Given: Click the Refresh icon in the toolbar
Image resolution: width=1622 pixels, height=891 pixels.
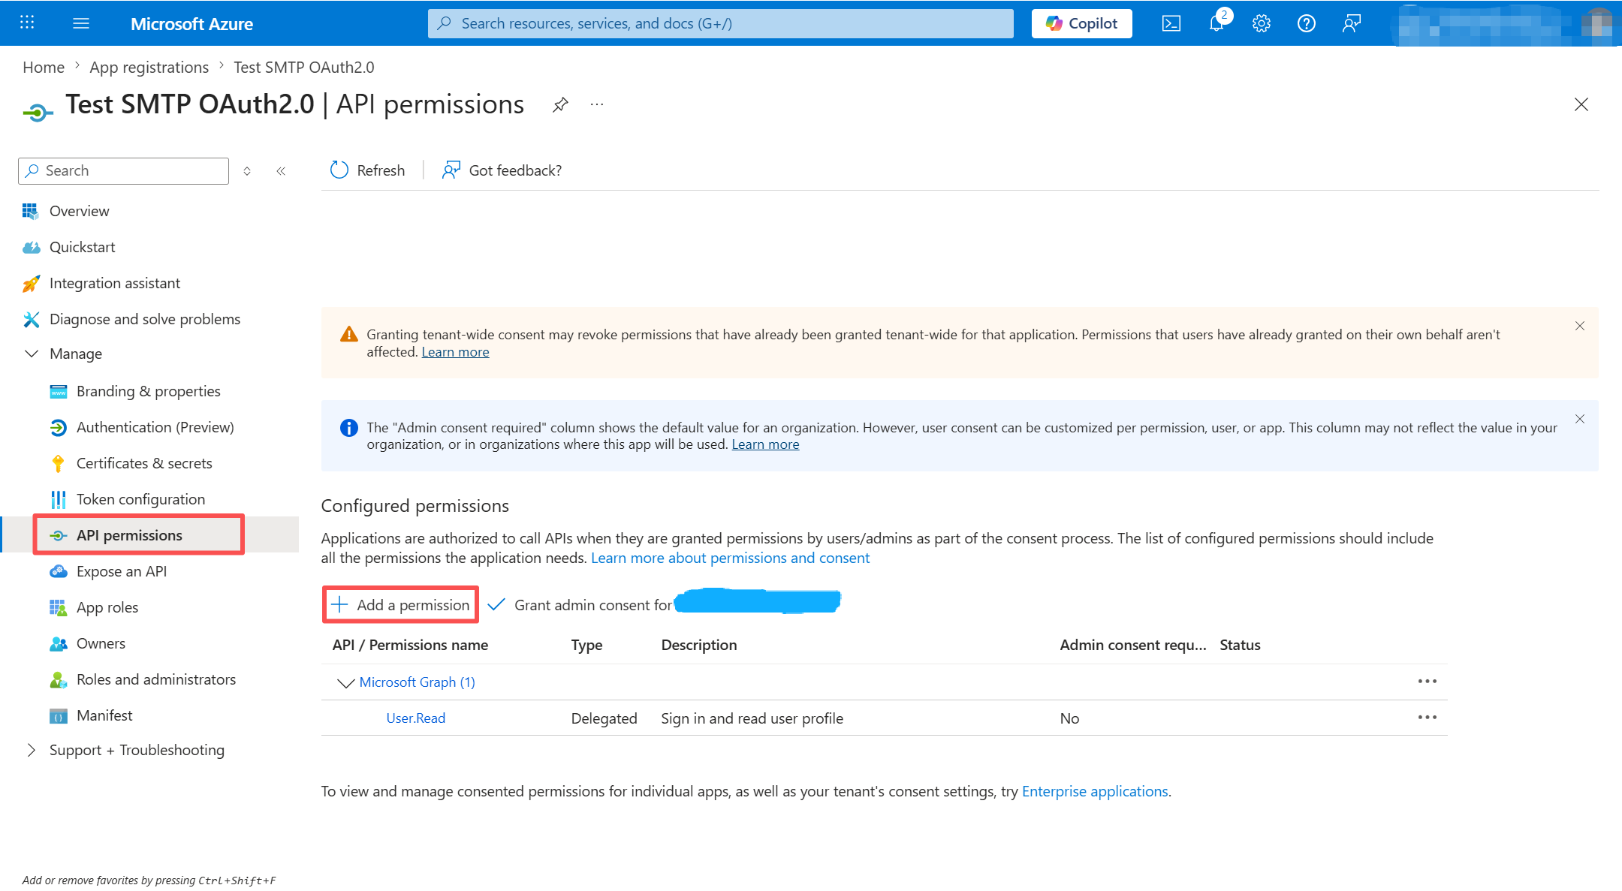Looking at the screenshot, I should [x=339, y=170].
